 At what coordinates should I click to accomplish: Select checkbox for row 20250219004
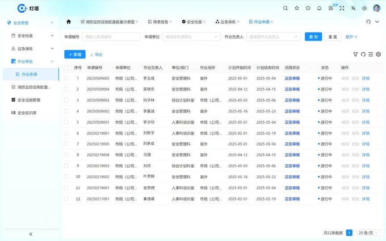[x=67, y=155]
